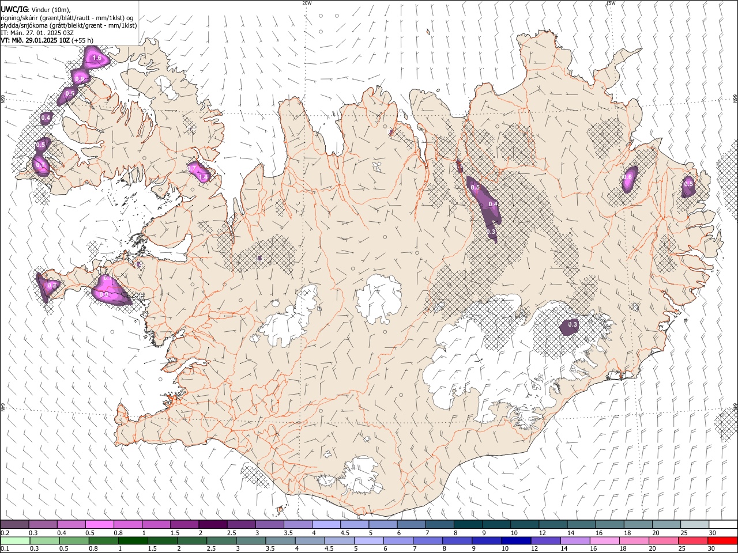Click the dark purple-gray snow swatch between 0.2 and 0.3
Image resolution: width=738 pixels, height=553 pixels.
14,525
